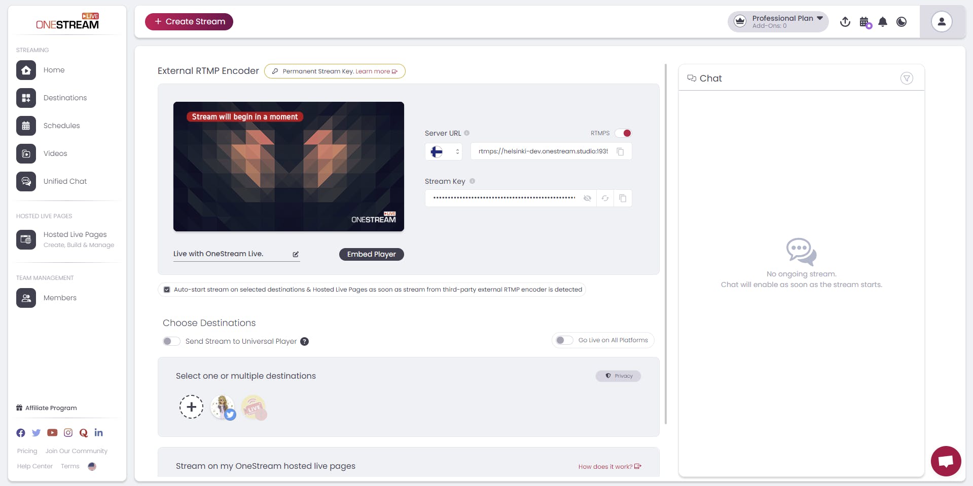The height and width of the screenshot is (486, 973).
Task: Click Universal Player help question mark
Action: tap(304, 341)
